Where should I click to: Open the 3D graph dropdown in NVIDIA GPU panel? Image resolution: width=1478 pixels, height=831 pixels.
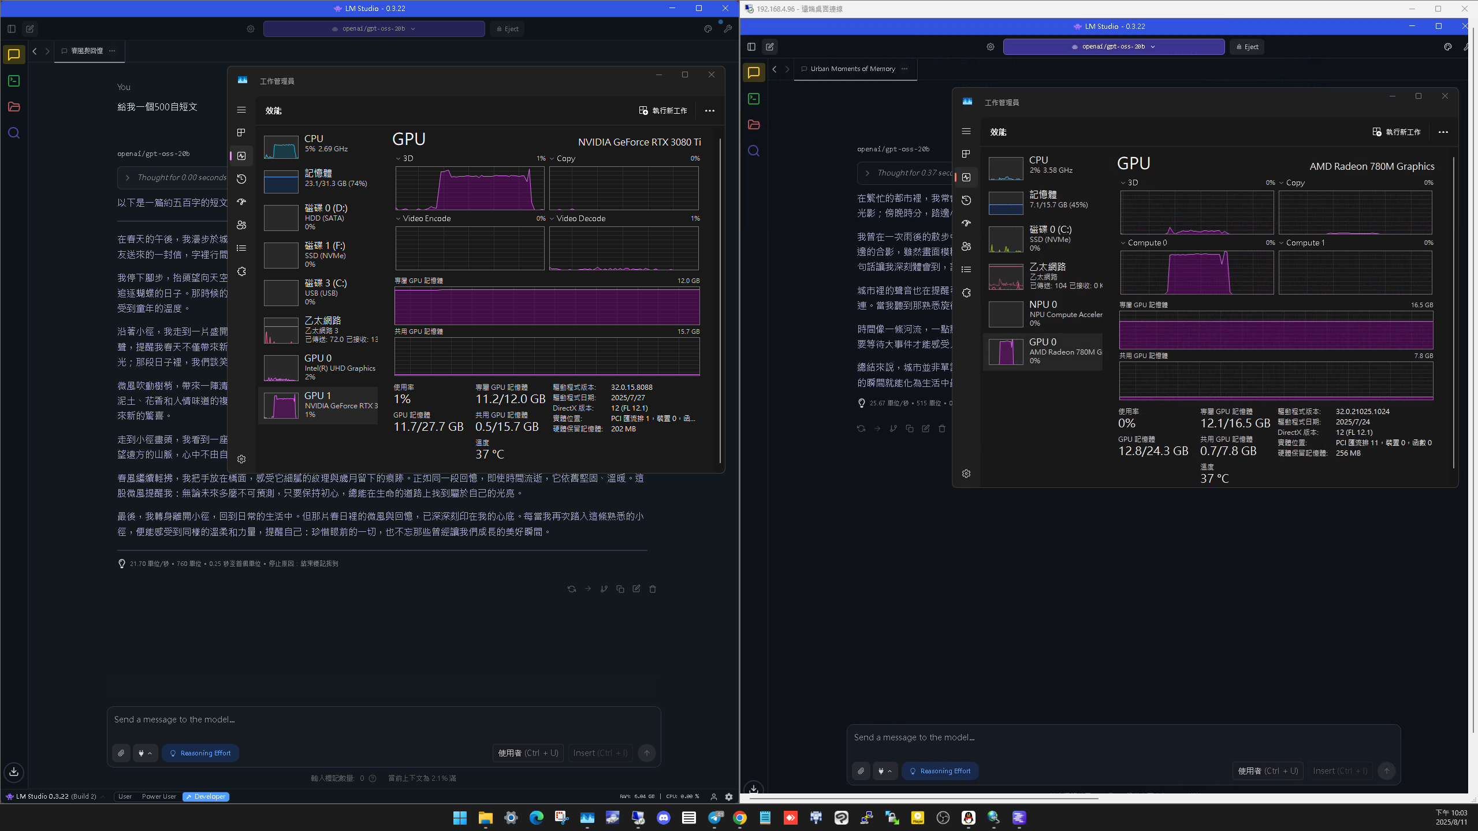coord(399,158)
